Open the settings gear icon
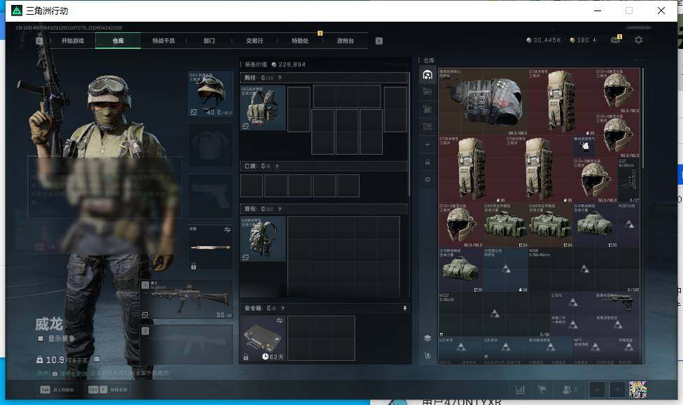The height and width of the screenshot is (405, 683). tap(638, 41)
